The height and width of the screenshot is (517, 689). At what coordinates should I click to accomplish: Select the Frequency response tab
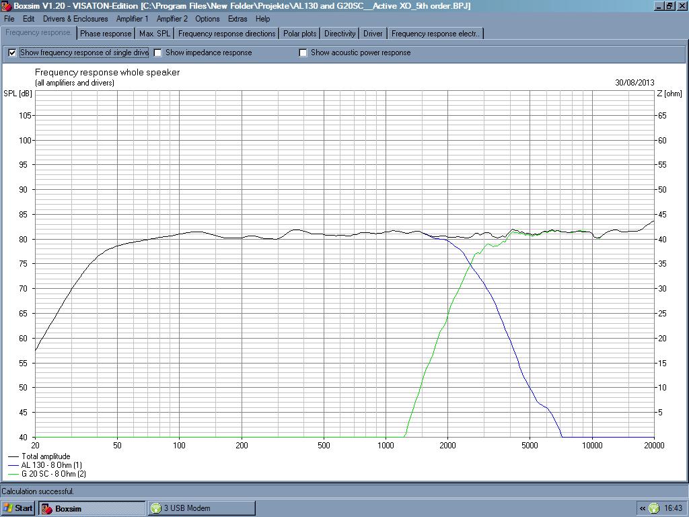click(x=38, y=32)
